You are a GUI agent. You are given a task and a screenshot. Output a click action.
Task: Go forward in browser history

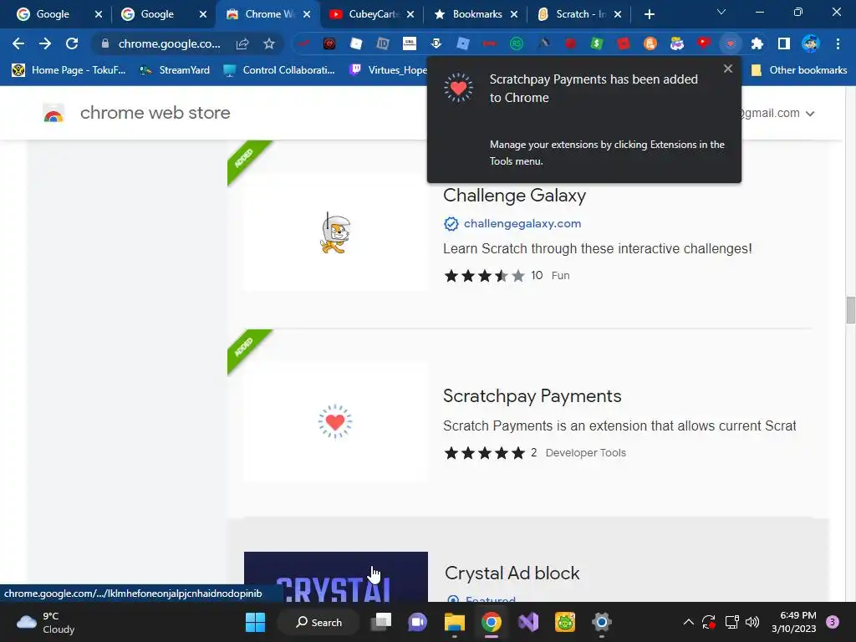(45, 43)
